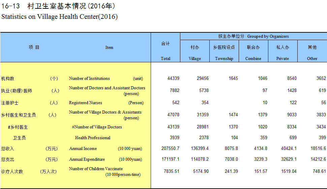Click village doctors total 43139
The width and height of the screenshot is (327, 189).
click(173, 127)
